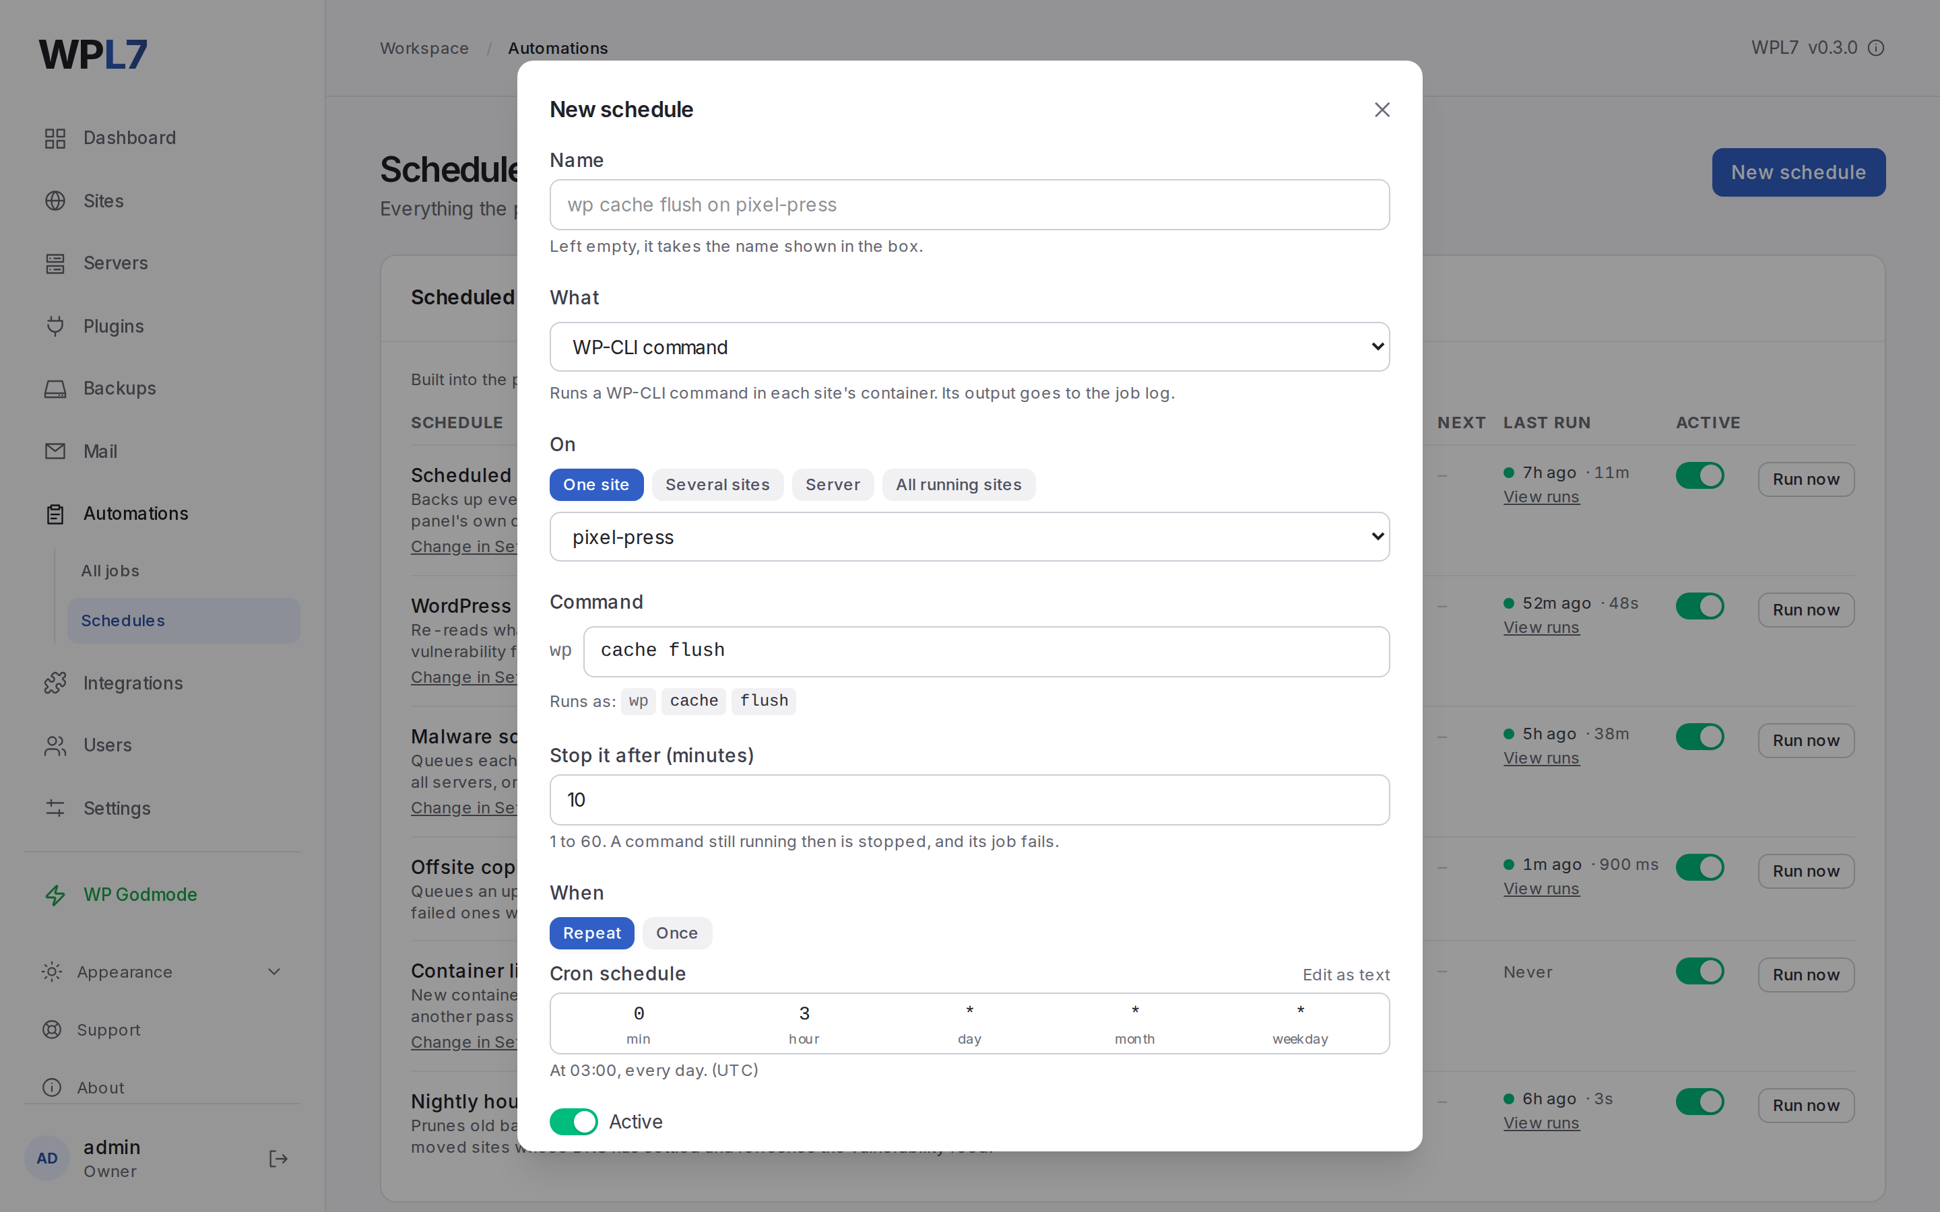
Task: Toggle the Active switch in the dialog
Action: pos(573,1121)
